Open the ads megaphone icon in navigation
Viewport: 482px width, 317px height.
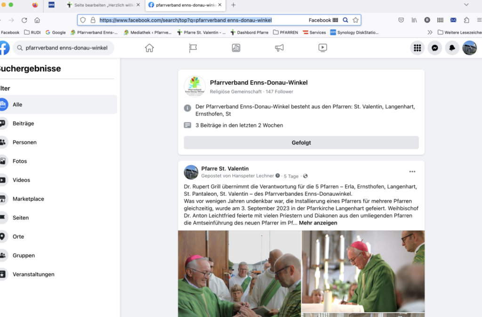click(279, 48)
